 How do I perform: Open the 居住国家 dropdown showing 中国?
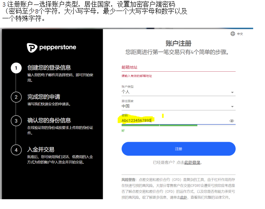pos(179,106)
